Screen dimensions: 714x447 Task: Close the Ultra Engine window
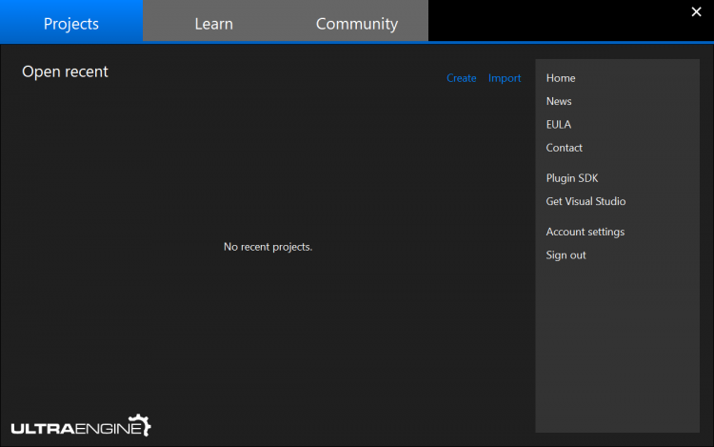[696, 11]
